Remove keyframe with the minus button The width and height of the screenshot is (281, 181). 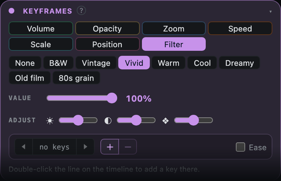pyautogui.click(x=128, y=147)
